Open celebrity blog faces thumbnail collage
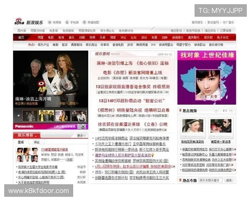The image size is (251, 201). [x=27, y=155]
